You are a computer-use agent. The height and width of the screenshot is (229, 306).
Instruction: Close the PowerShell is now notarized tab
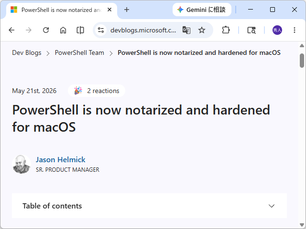pos(109,10)
